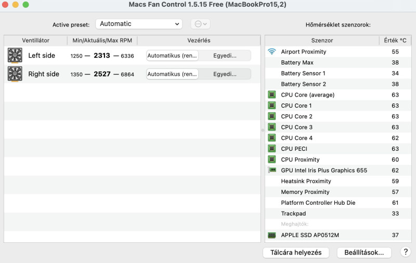Click the Left side fan icon
This screenshot has height=263, width=416.
(15, 56)
